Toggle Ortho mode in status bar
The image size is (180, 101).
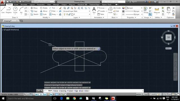point(33,94)
